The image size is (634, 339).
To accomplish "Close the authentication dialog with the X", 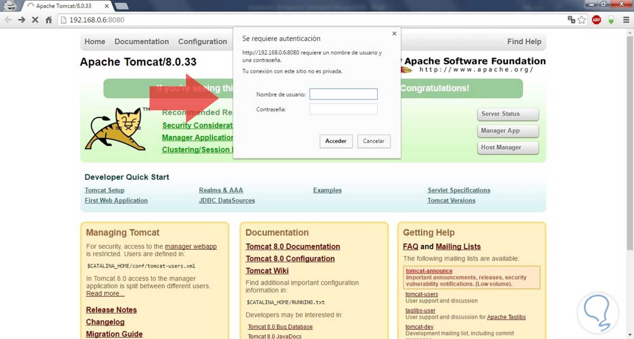I will [x=394, y=33].
